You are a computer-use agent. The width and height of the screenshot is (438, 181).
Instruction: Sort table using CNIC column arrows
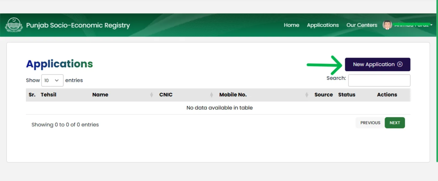212,95
